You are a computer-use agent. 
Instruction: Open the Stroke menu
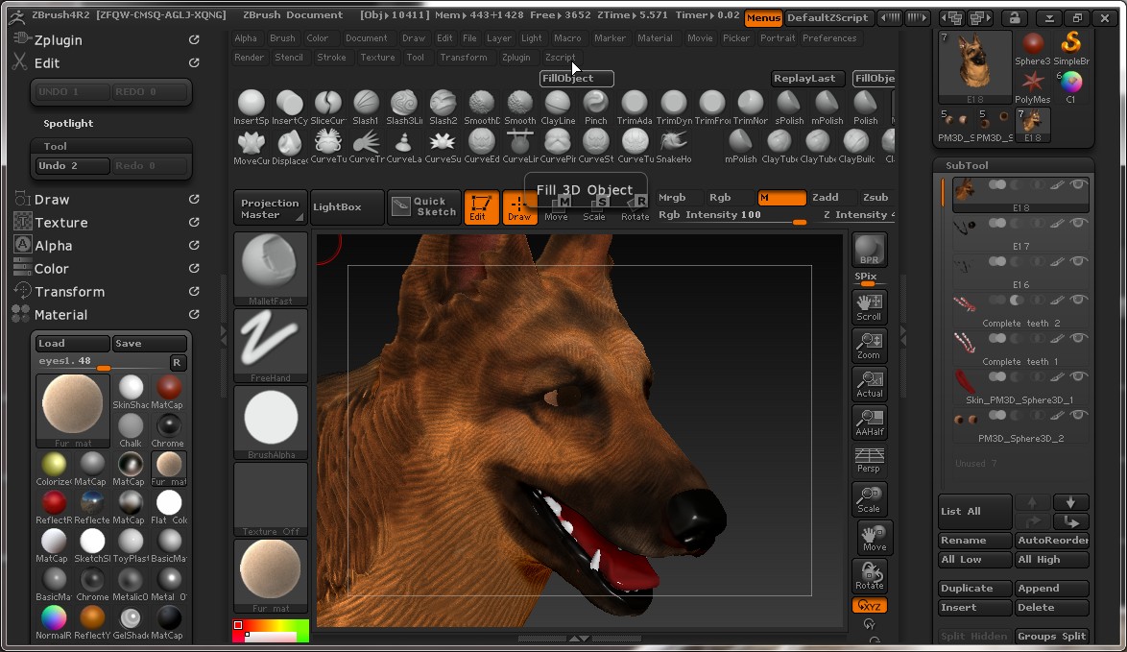(331, 58)
